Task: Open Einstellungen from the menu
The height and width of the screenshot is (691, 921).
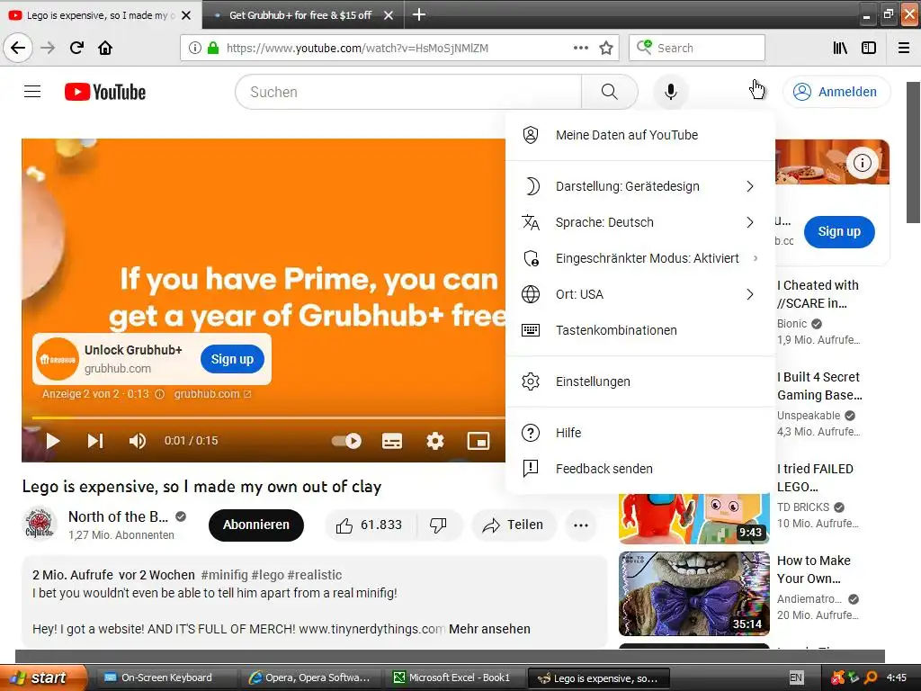Action: coord(640,381)
